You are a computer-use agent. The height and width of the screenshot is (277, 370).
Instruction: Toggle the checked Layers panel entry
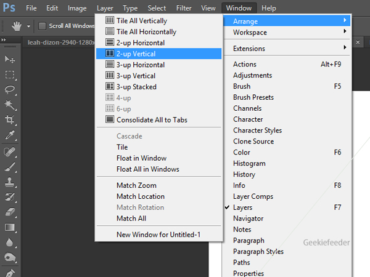click(x=242, y=207)
